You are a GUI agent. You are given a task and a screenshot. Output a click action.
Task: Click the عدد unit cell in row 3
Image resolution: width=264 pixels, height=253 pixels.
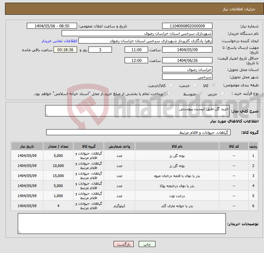[119, 176]
